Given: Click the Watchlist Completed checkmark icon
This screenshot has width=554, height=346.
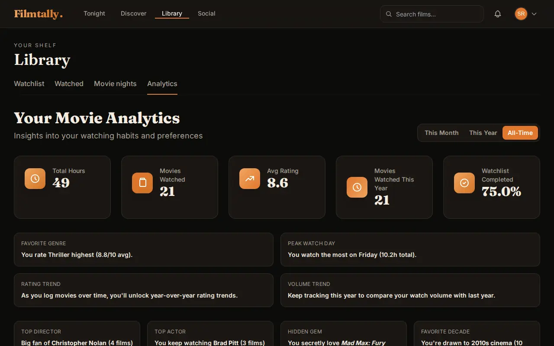Looking at the screenshot, I should point(464,183).
